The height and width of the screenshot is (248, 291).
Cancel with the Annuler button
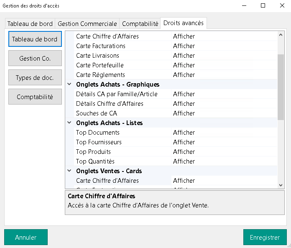(26, 237)
